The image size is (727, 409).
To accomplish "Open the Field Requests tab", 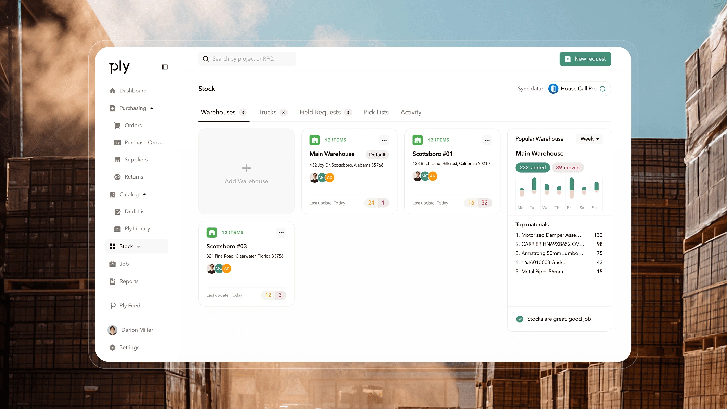I will [325, 112].
